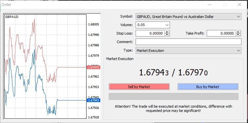Close the Order window
The width and height of the screenshot is (248, 123).
coord(239,5)
